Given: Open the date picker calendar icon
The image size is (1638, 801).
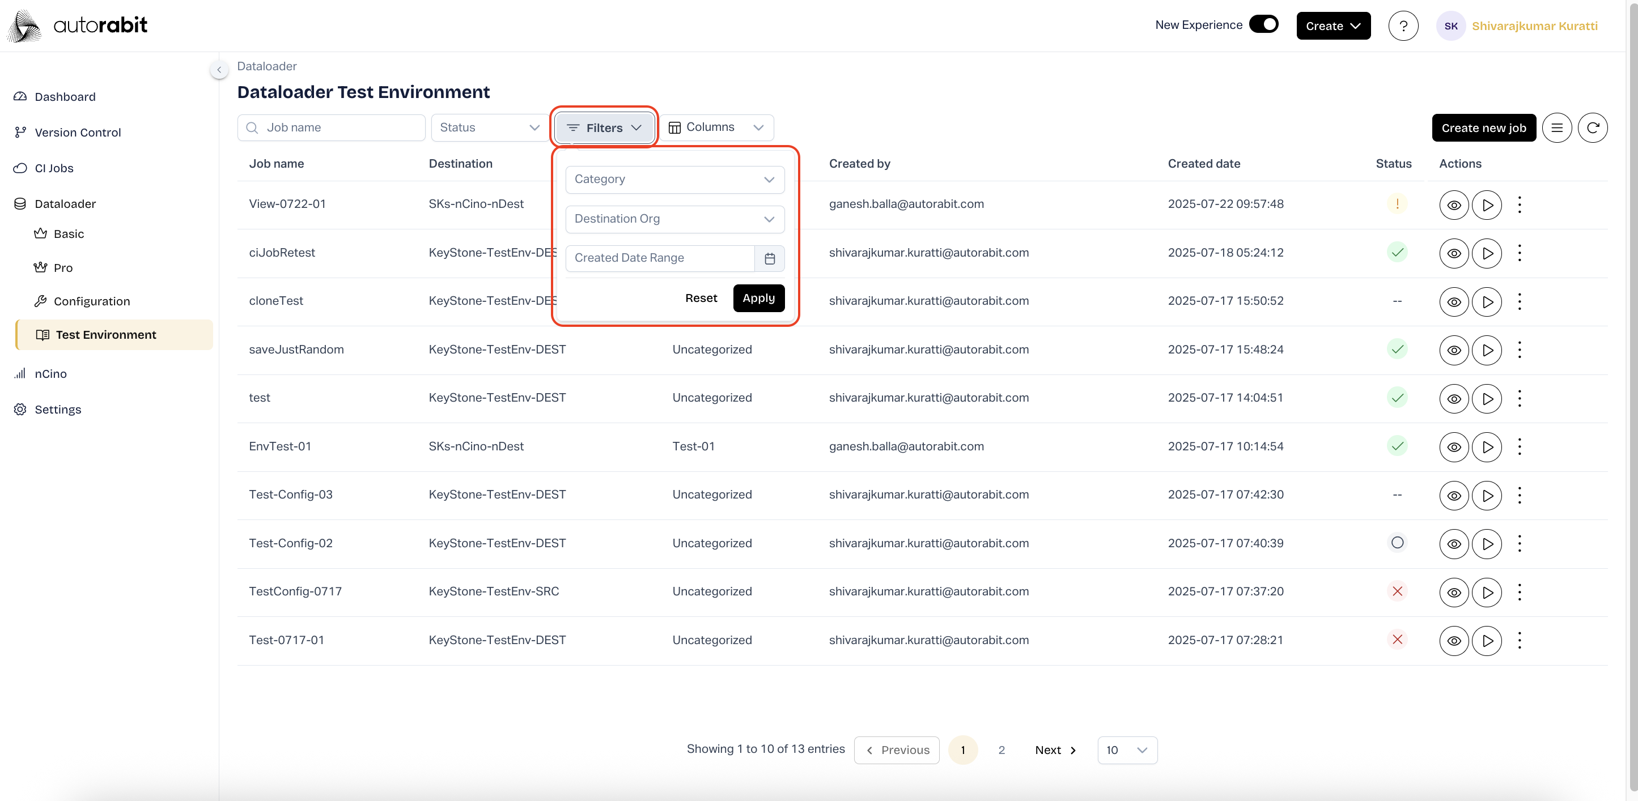Looking at the screenshot, I should coord(769,258).
